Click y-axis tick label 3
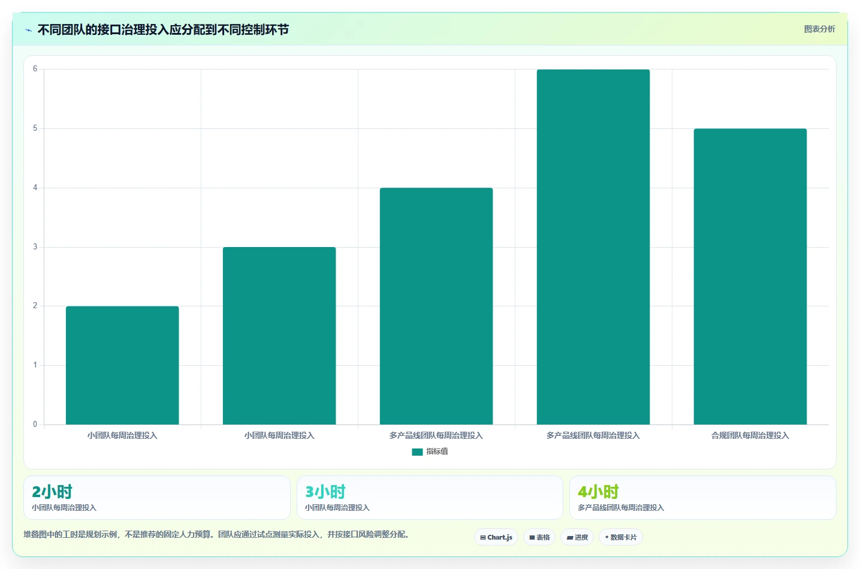 [x=35, y=247]
